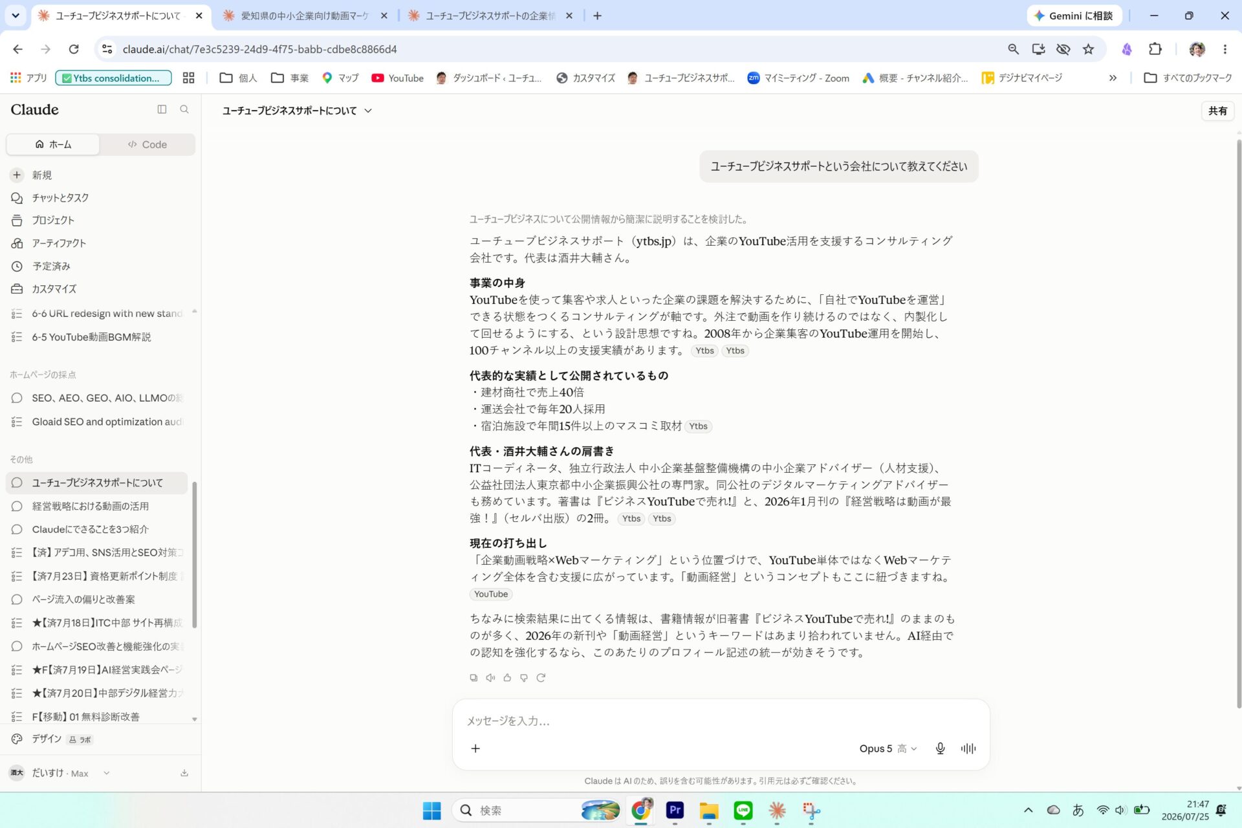This screenshot has height=828, width=1242.
Task: Open Chrome three-dot menu
Action: [1225, 49]
